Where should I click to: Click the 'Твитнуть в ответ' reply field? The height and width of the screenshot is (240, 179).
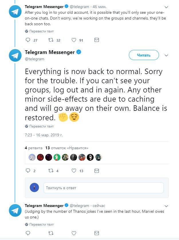103,188
